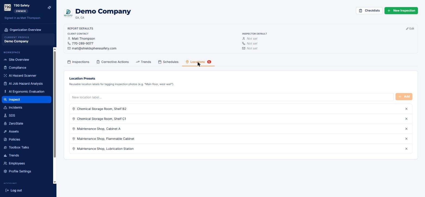Image resolution: width=425 pixels, height=197 pixels.
Task: Edit the report defaults
Action: pos(410,28)
